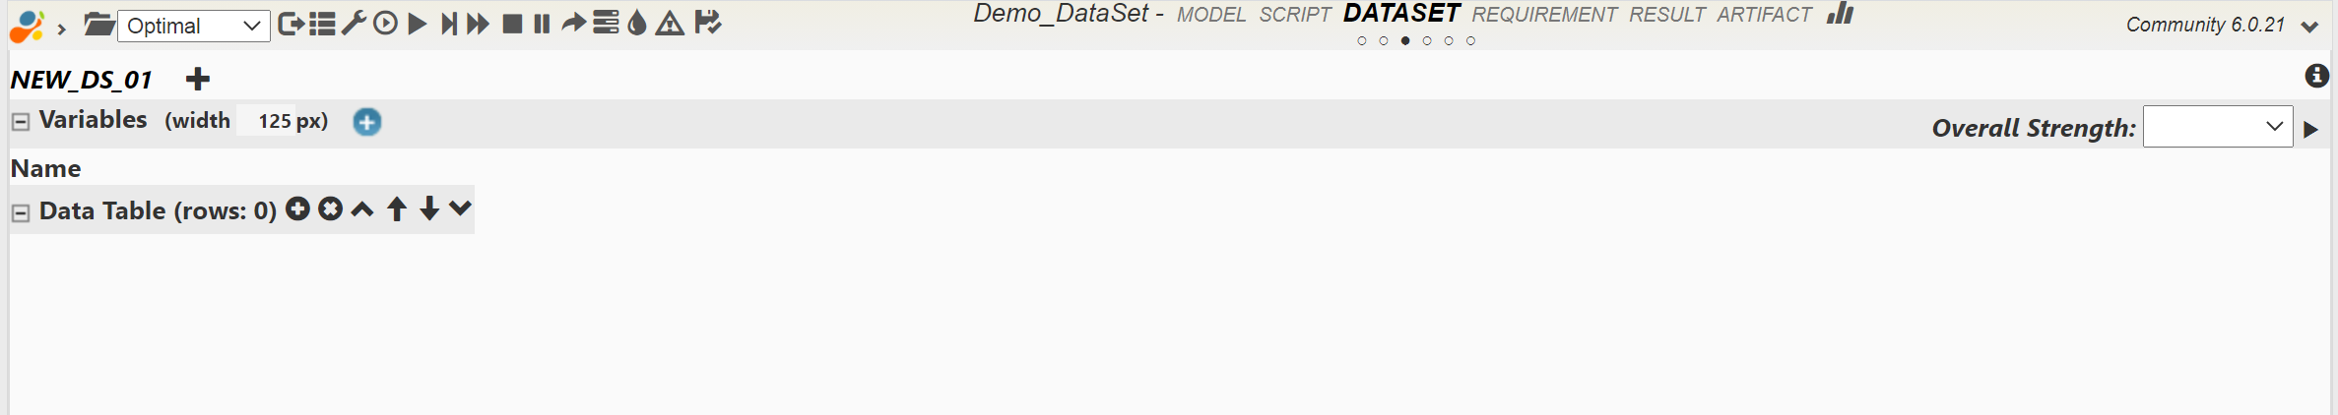
Task: Open the warning triangle icon
Action: 670,24
